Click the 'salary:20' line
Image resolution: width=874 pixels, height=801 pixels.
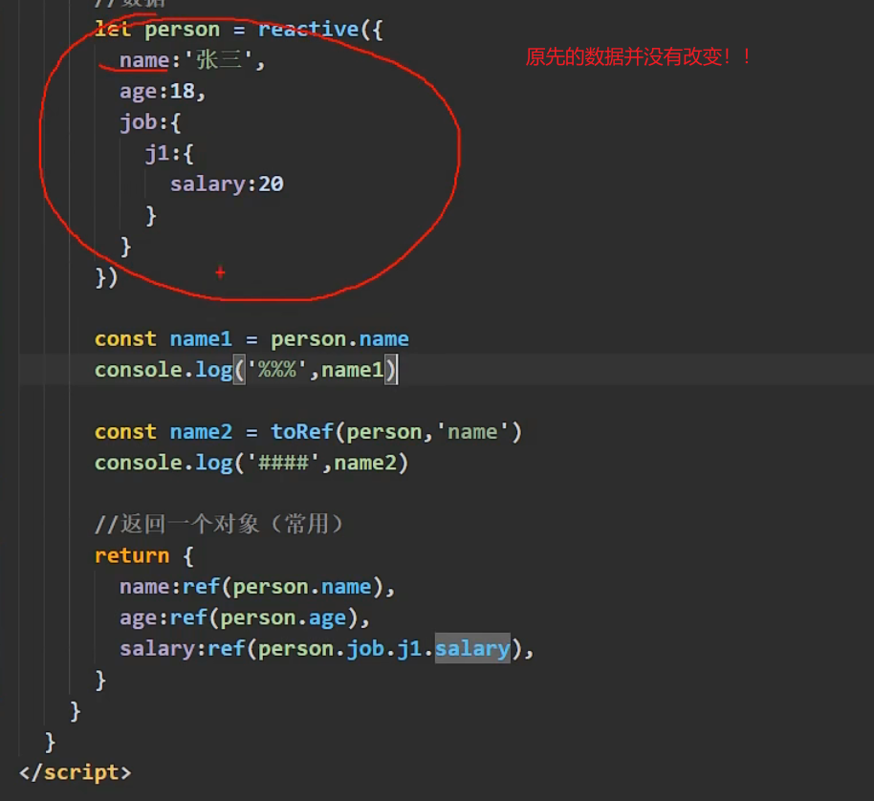[227, 184]
